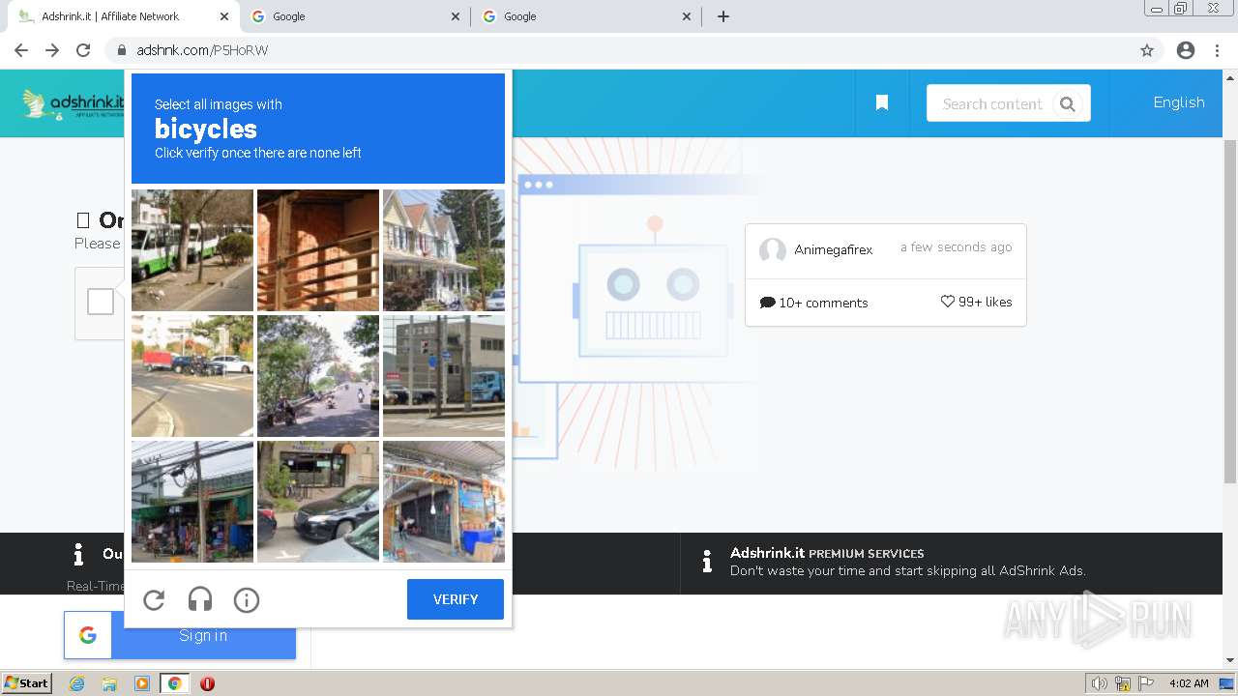Viewport: 1238px width, 696px height.
Task: Select captcha image with black parked car
Action: [x=318, y=502]
